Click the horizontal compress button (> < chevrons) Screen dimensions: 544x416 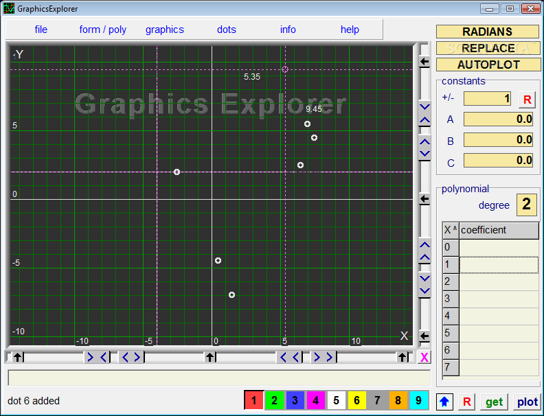point(97,357)
